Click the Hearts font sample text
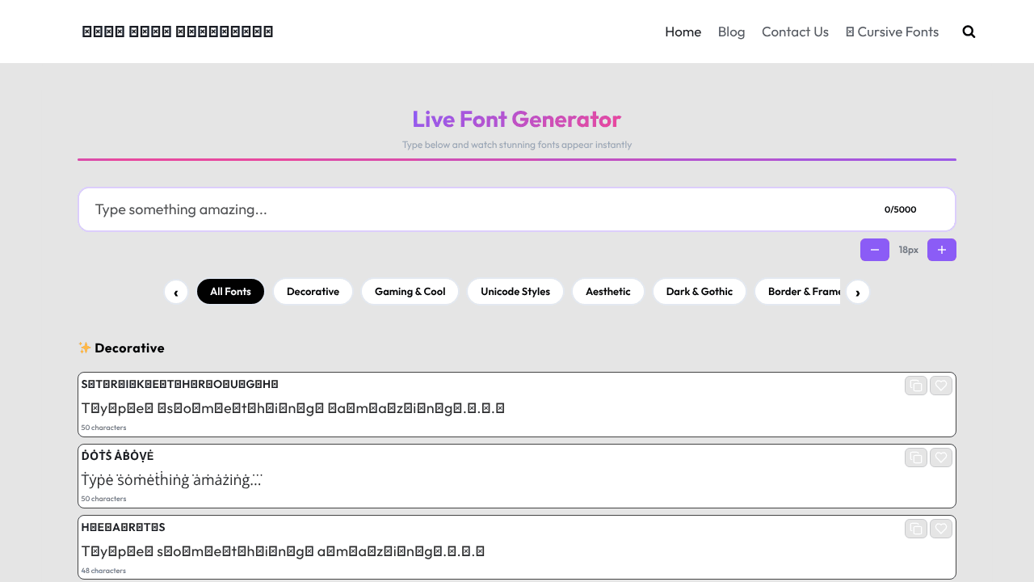 pyautogui.click(x=283, y=551)
